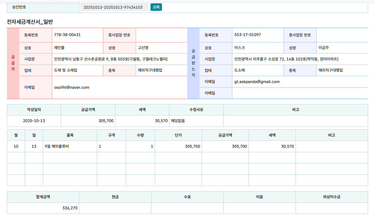This screenshot has height=216, width=375.
Task: Click the supplier address in 남동구
Action: coord(110,59)
